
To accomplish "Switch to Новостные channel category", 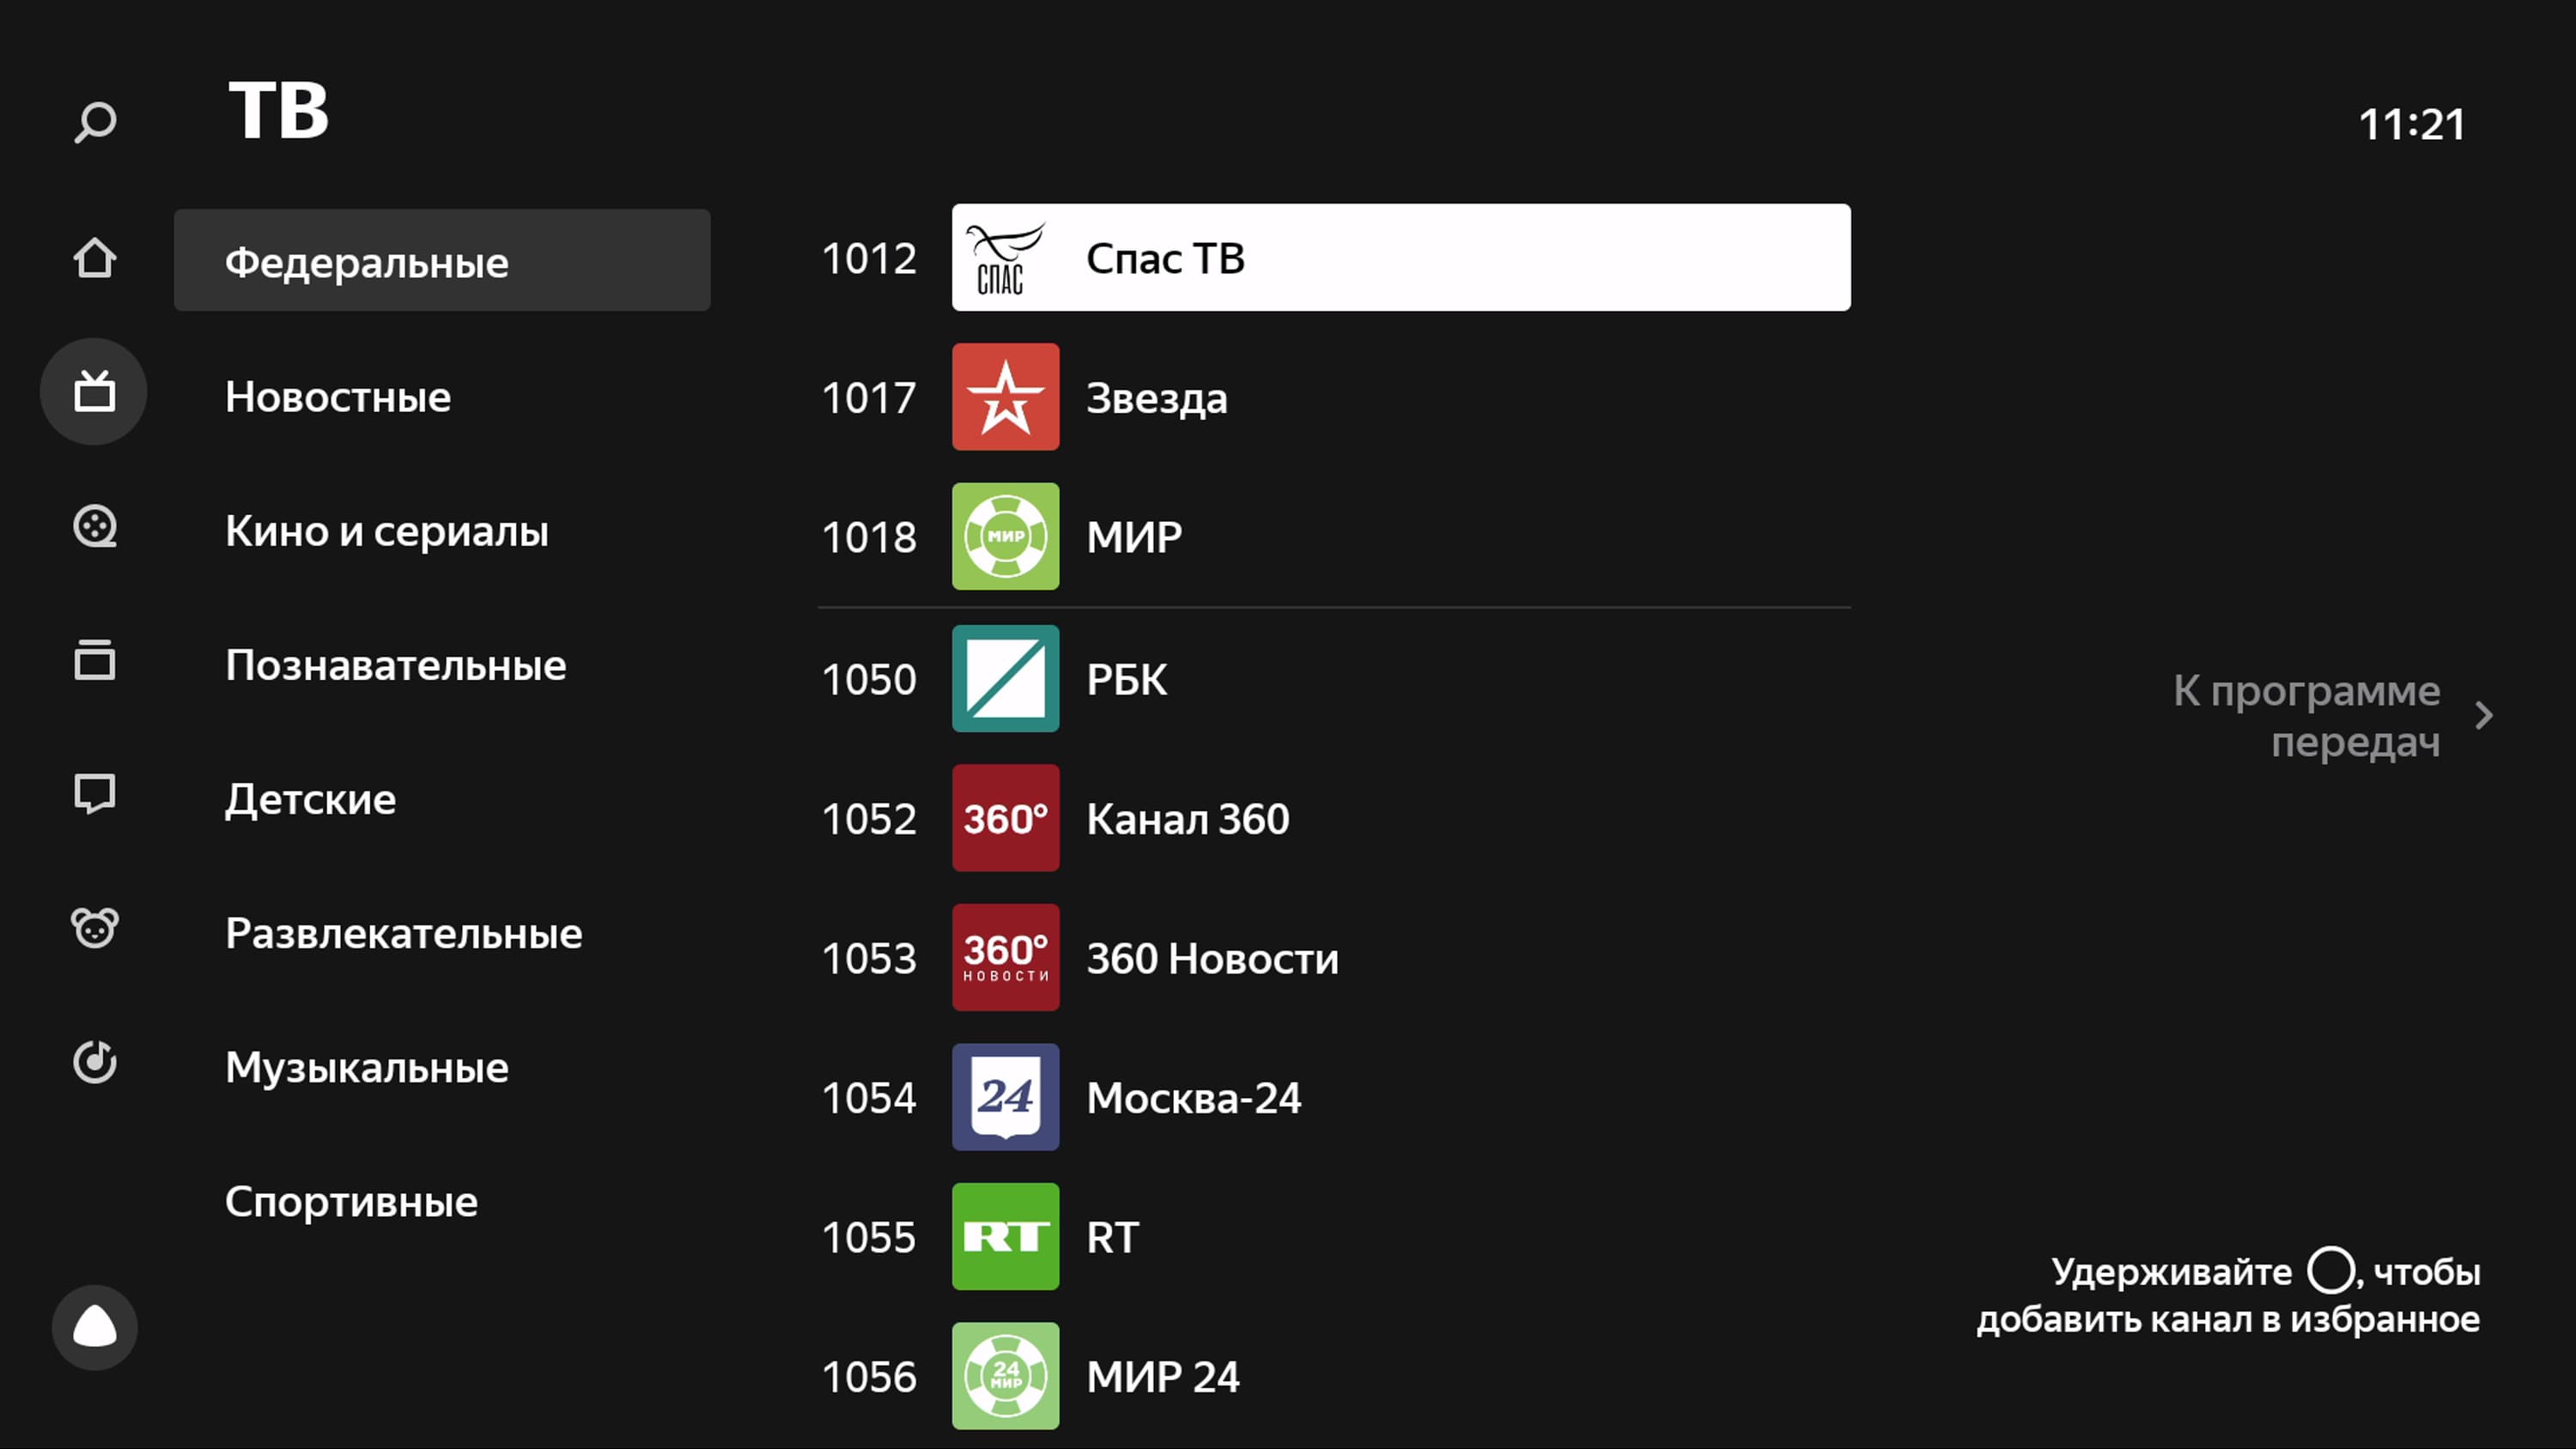I will click(338, 397).
